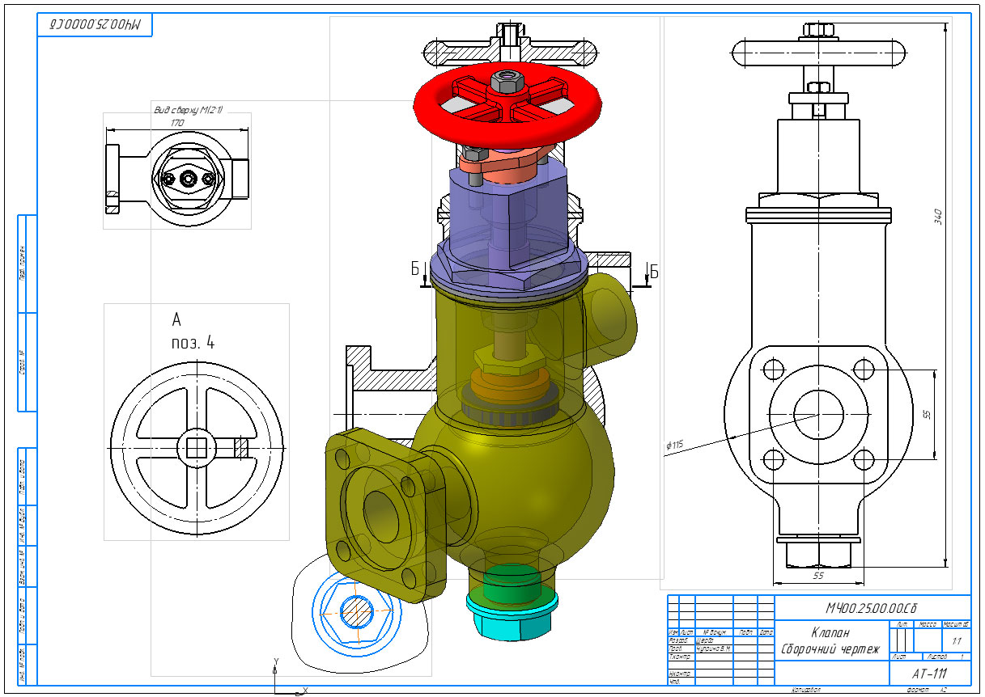Click the 'Лит.' header cell

(x=901, y=624)
